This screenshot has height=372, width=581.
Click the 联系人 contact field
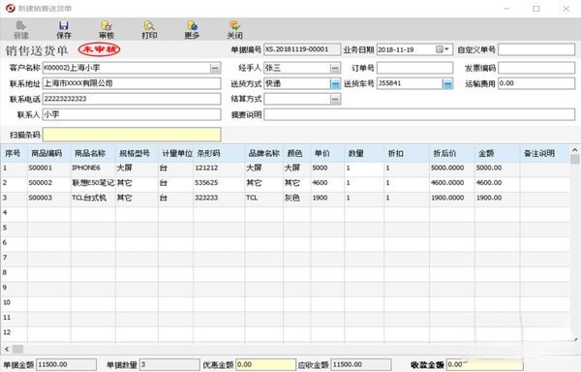(x=132, y=114)
